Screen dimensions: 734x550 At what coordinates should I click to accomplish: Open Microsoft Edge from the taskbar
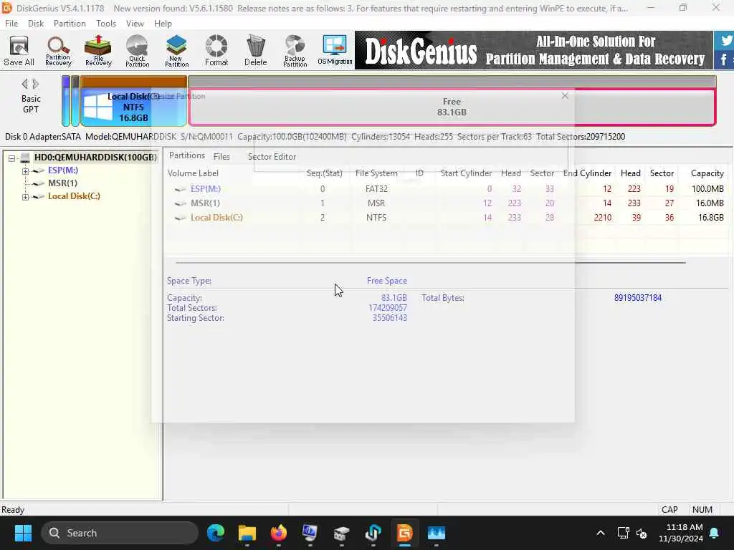point(216,533)
